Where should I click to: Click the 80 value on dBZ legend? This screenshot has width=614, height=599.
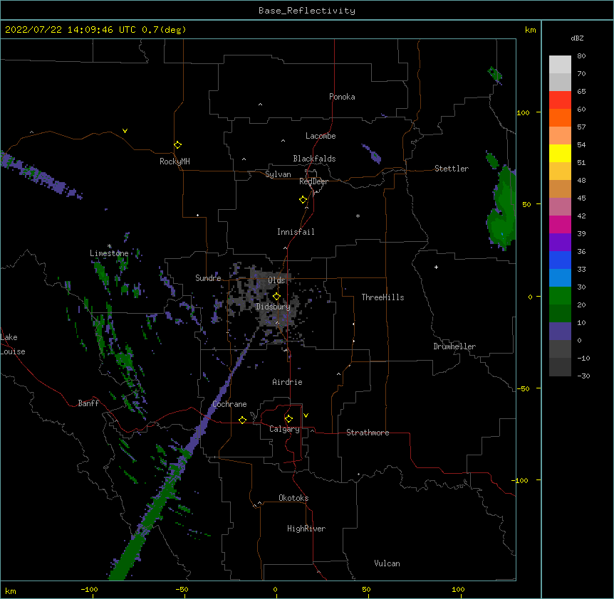click(x=581, y=56)
